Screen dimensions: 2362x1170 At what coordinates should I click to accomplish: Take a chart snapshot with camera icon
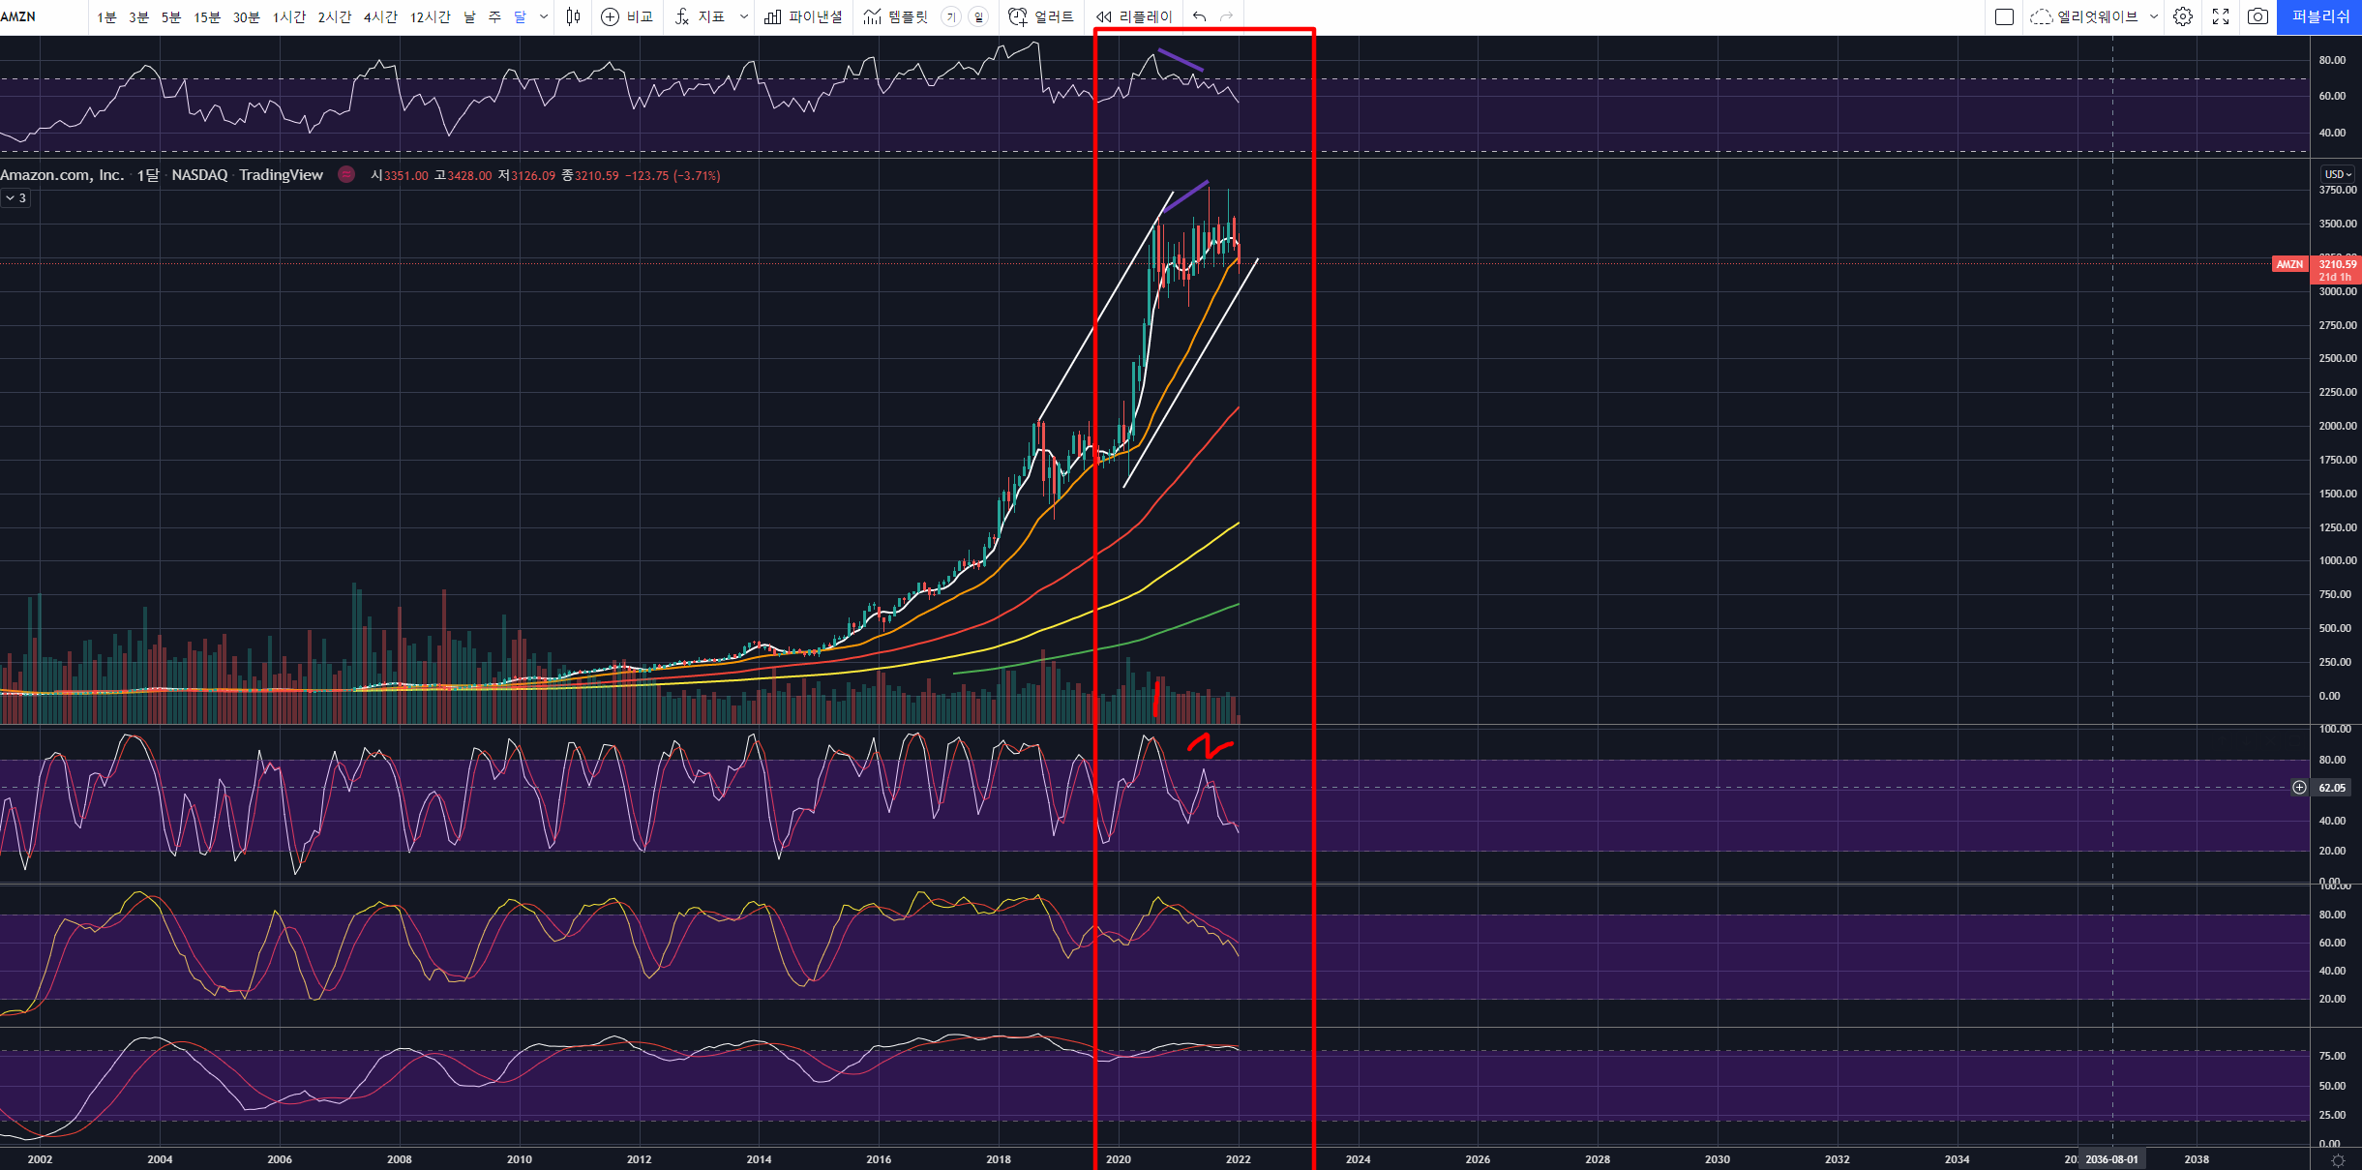pos(2257,16)
